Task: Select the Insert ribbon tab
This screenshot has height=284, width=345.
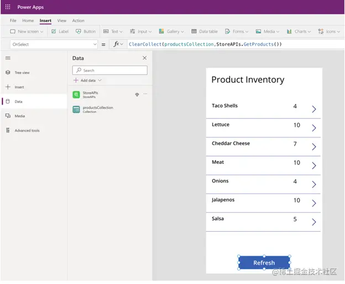Action: [45, 20]
